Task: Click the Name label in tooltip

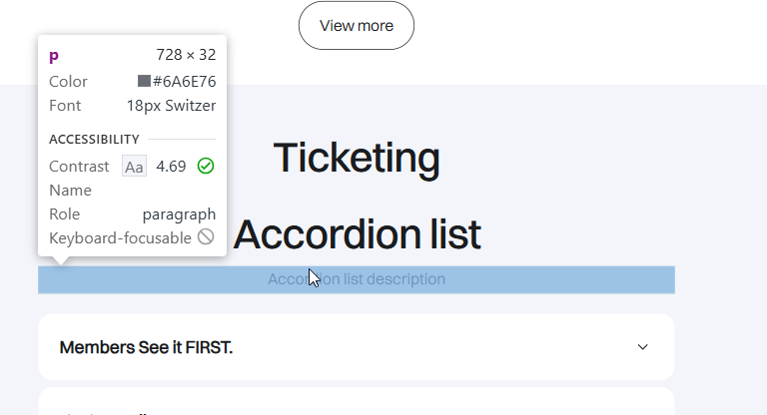Action: tap(70, 190)
